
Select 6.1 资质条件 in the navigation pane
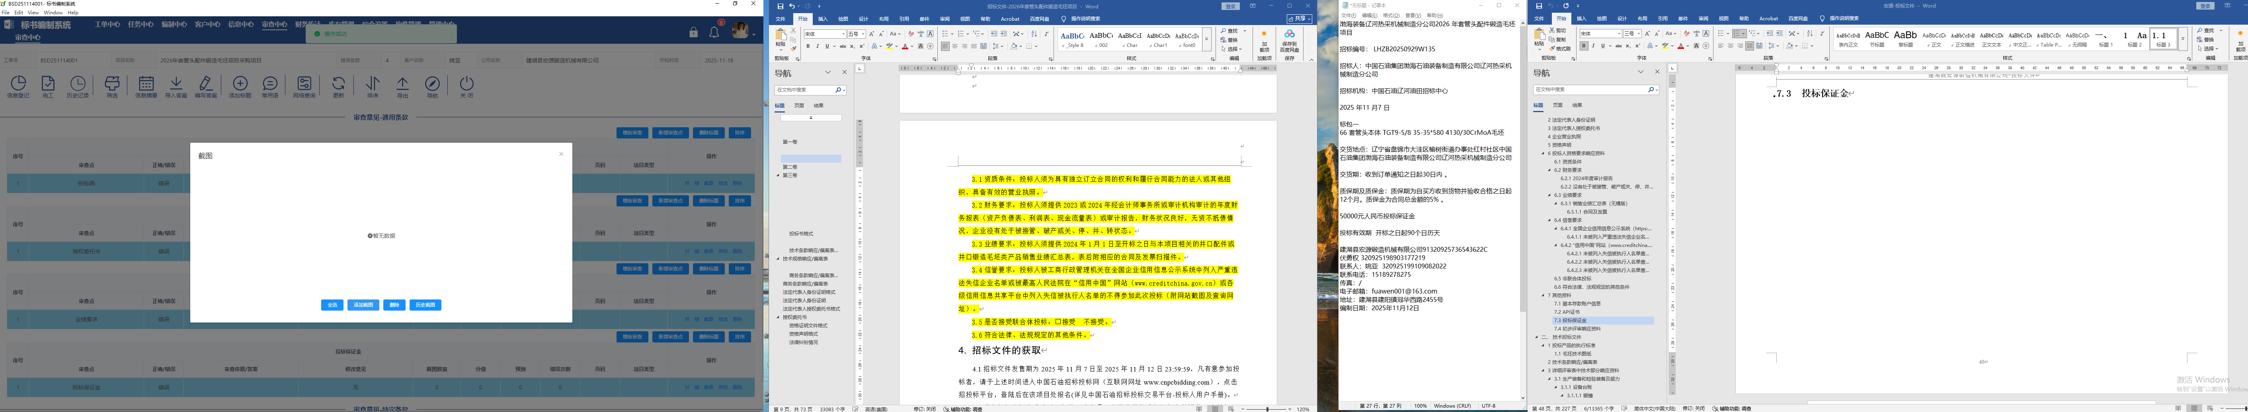[x=1567, y=162]
